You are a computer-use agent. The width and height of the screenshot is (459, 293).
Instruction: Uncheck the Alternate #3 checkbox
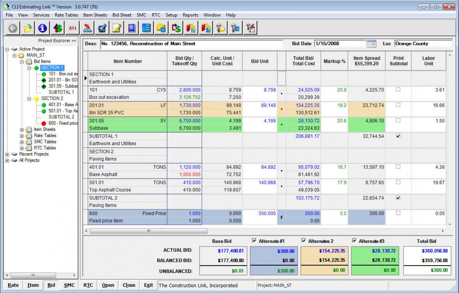354,241
